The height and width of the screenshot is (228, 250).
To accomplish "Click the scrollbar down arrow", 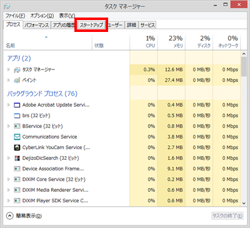I will coord(244,203).
